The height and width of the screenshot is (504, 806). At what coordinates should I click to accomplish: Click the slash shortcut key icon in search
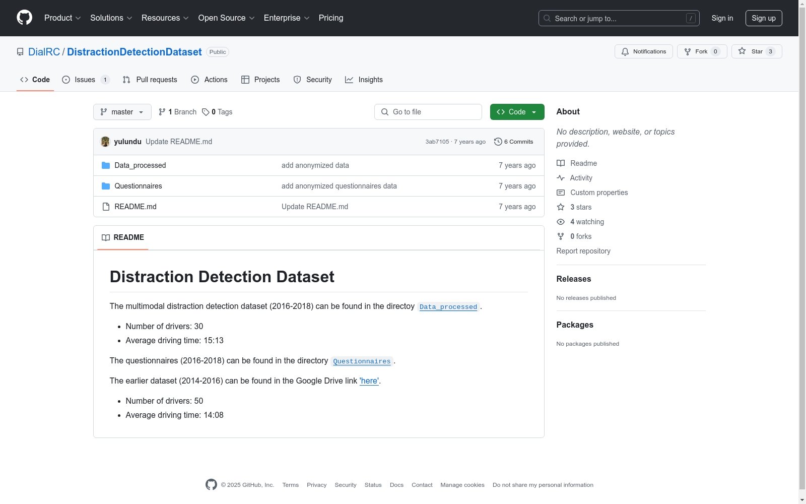[691, 18]
